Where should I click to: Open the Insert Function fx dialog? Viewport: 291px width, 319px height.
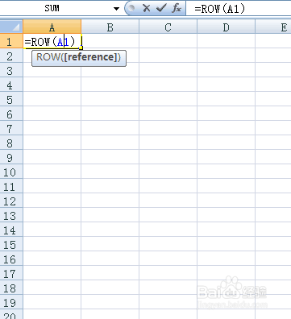point(177,8)
